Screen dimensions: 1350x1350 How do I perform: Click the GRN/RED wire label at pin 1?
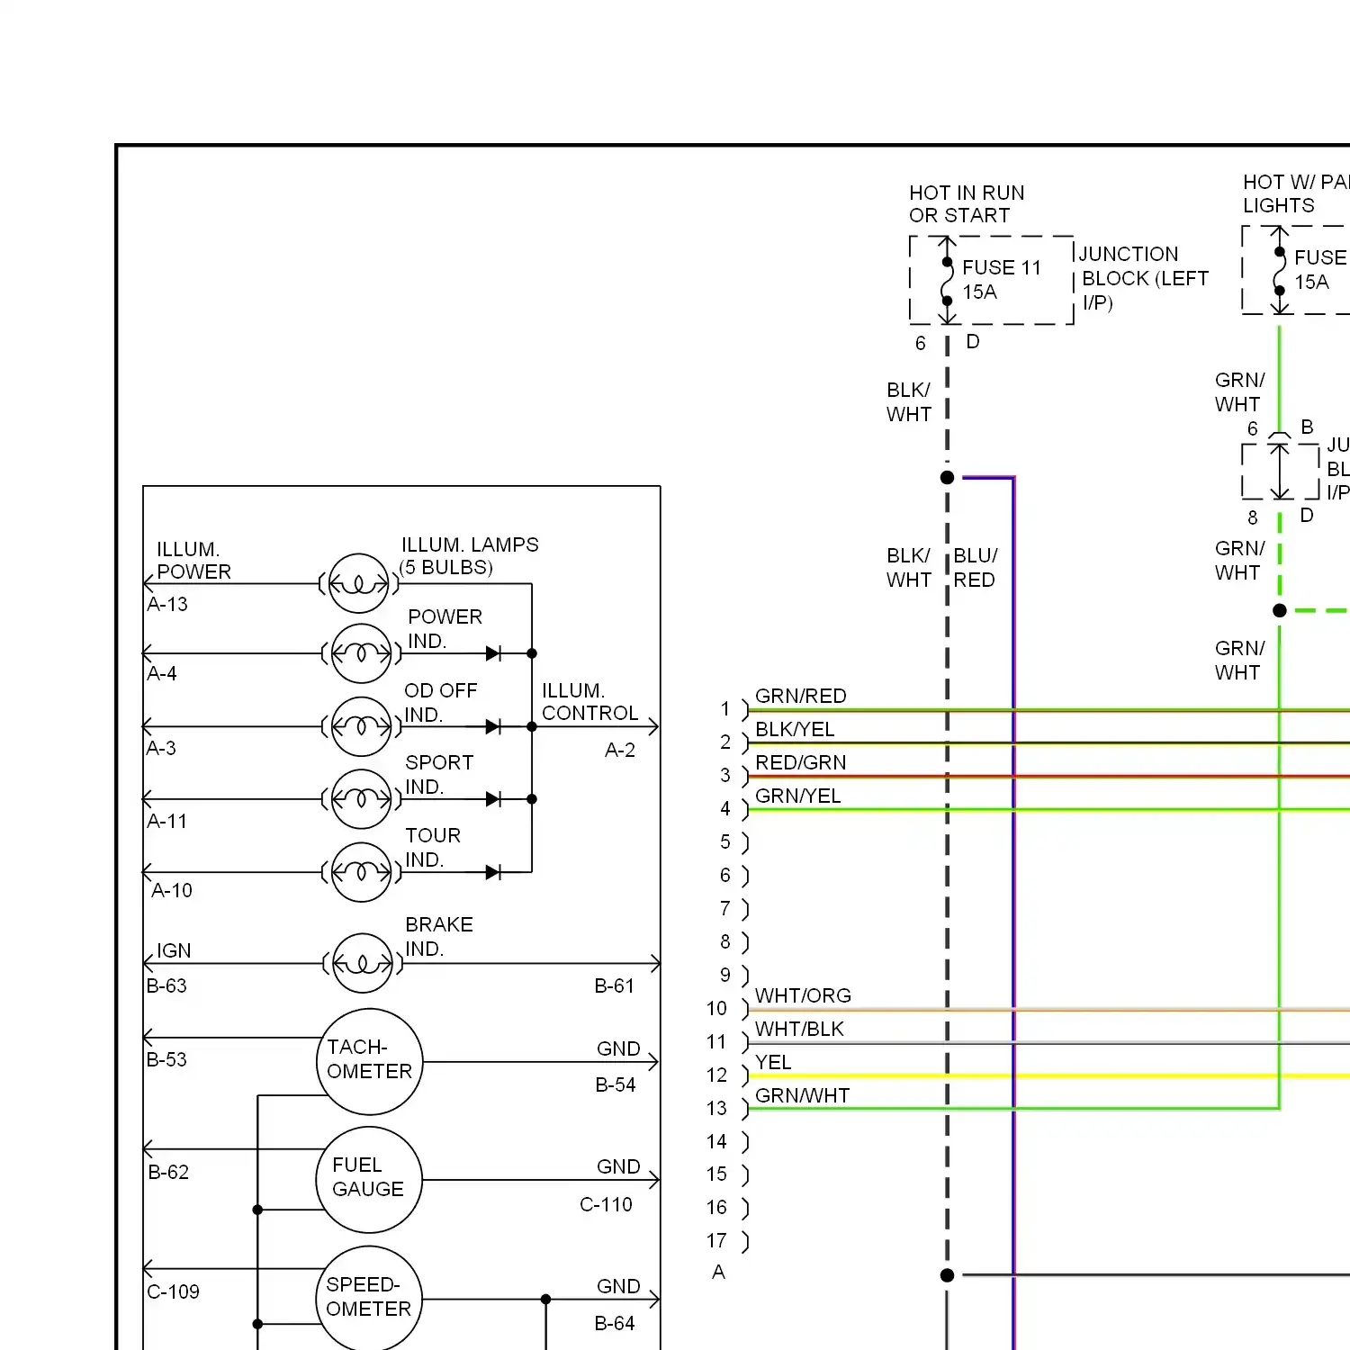pyautogui.click(x=801, y=697)
